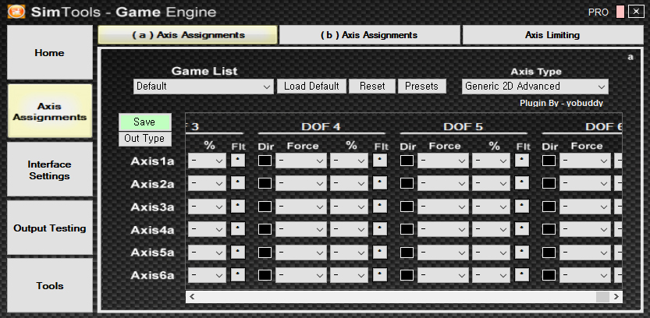Open Axis3a DOF 4 percent dropdown
This screenshot has height=318, width=650.
349,207
